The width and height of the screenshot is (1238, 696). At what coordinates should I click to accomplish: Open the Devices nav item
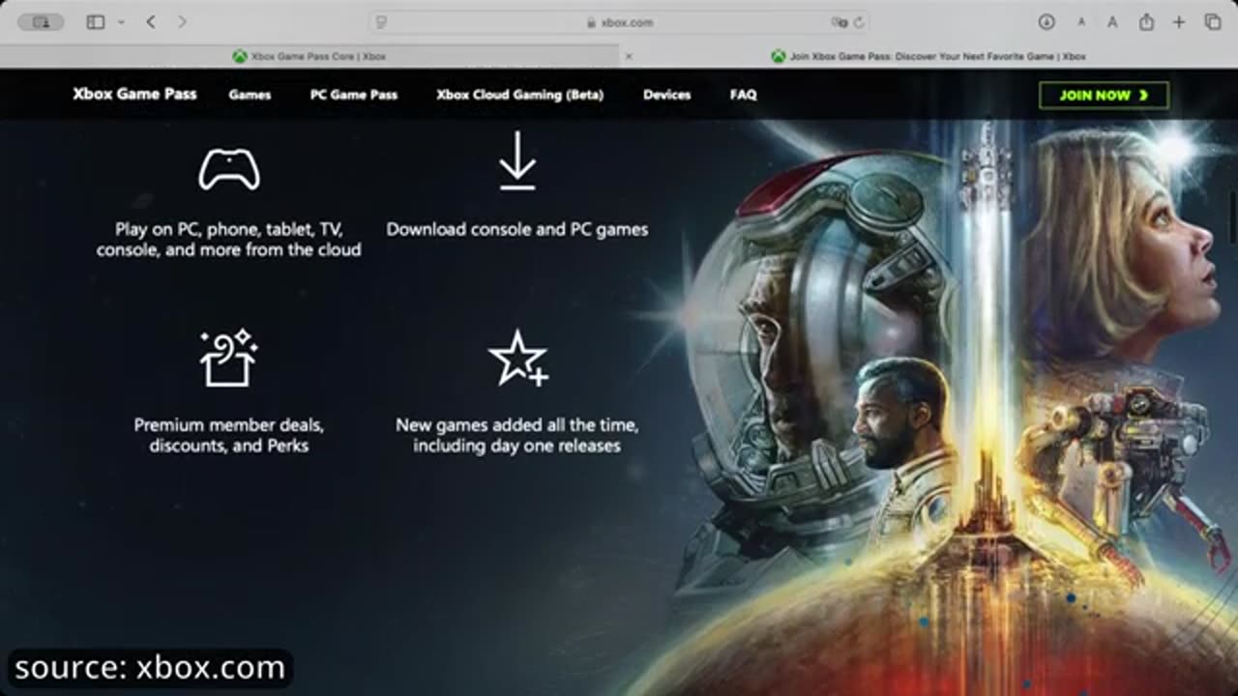pyautogui.click(x=666, y=95)
